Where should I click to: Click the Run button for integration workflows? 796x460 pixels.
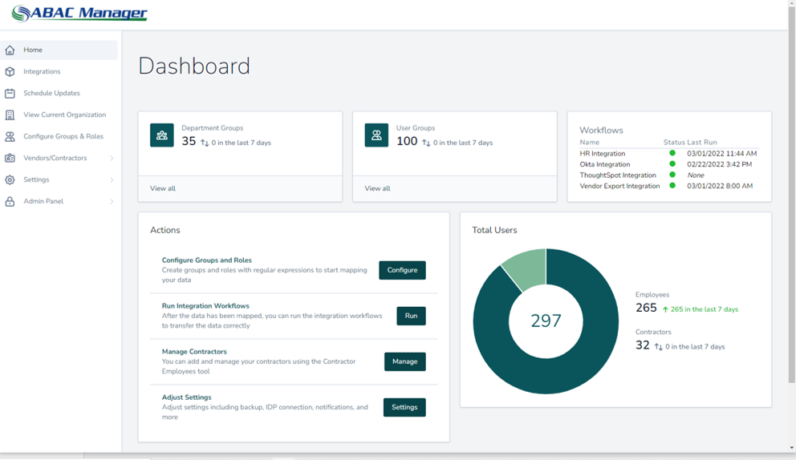411,316
